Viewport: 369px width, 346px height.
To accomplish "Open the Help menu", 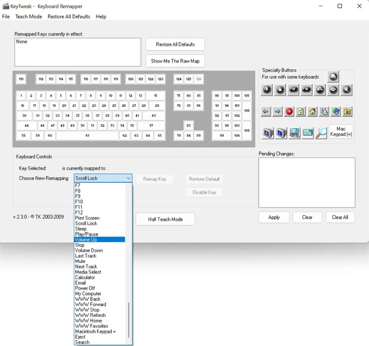I will pyautogui.click(x=101, y=16).
